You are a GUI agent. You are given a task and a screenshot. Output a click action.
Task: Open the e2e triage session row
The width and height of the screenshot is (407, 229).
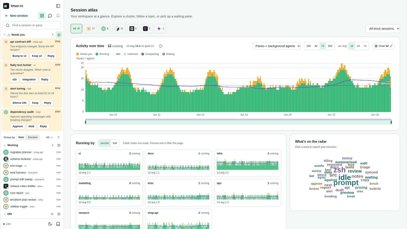32,166
